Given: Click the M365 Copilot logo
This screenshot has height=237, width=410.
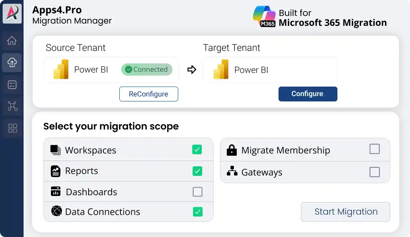Looking at the screenshot, I should click(x=264, y=16).
